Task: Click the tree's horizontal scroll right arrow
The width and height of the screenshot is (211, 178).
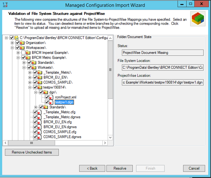Action: [105, 143]
